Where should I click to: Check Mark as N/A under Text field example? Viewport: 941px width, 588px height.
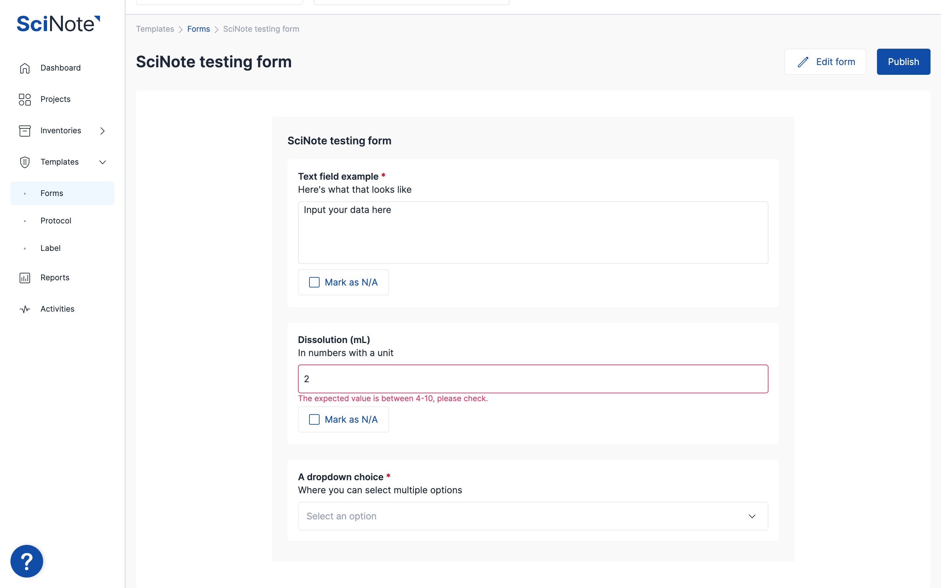314,282
